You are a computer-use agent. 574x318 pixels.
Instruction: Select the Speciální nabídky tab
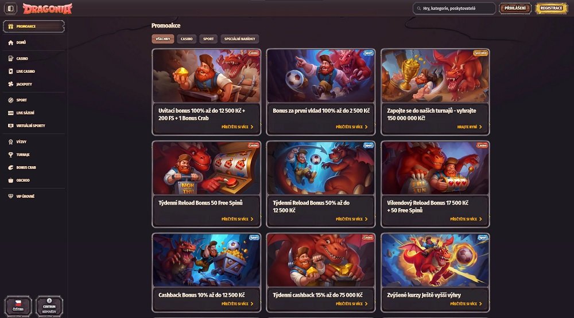240,39
